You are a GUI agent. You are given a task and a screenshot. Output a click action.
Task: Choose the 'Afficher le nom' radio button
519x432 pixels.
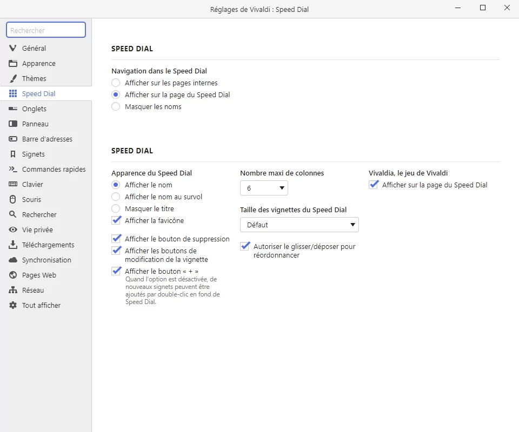(x=116, y=185)
